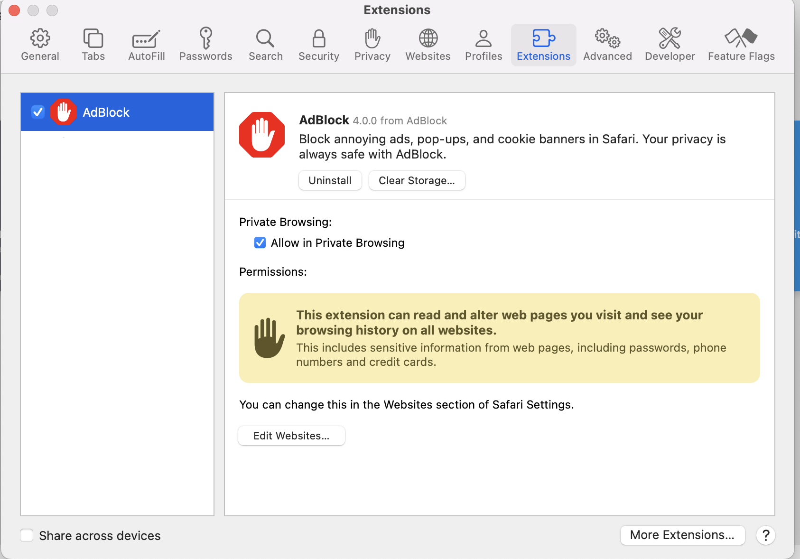
Task: Click the 'You can change this' note
Action: coord(407,404)
